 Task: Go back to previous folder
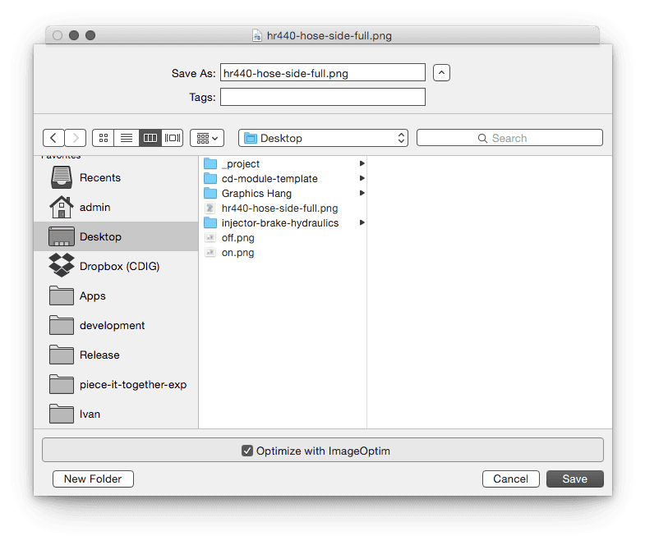[x=53, y=138]
